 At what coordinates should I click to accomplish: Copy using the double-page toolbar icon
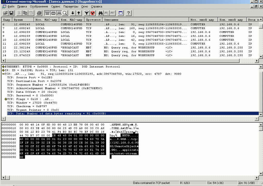click(x=25, y=13)
